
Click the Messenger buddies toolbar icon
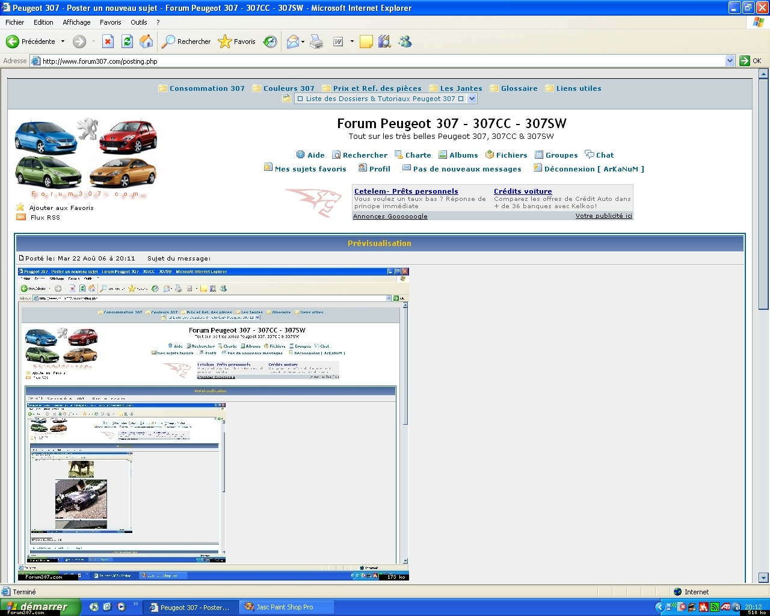tap(405, 42)
